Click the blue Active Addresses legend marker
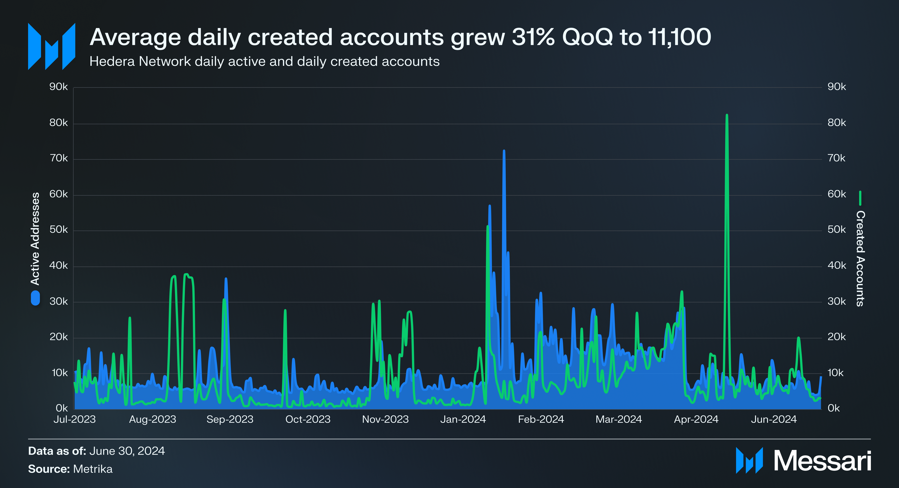 [35, 299]
